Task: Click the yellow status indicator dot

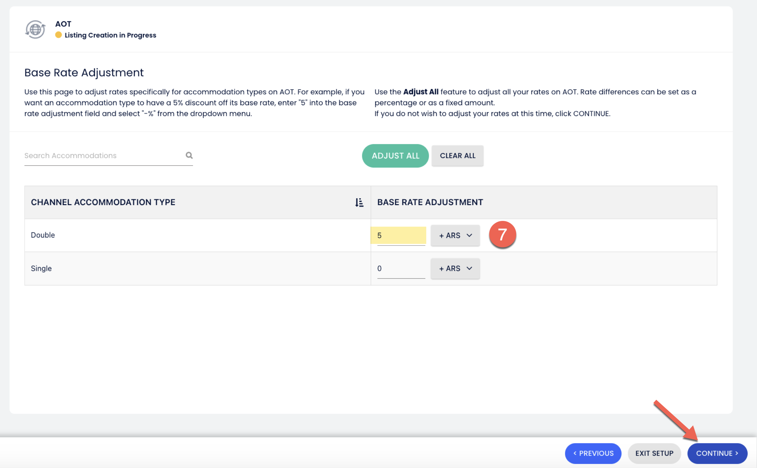Action: point(58,35)
